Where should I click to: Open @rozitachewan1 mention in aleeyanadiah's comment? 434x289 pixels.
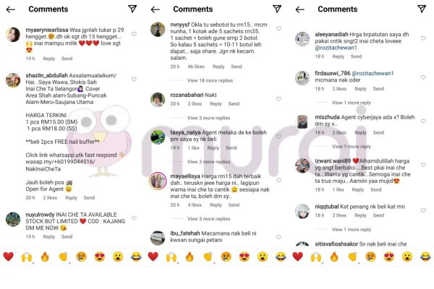[x=336, y=48]
